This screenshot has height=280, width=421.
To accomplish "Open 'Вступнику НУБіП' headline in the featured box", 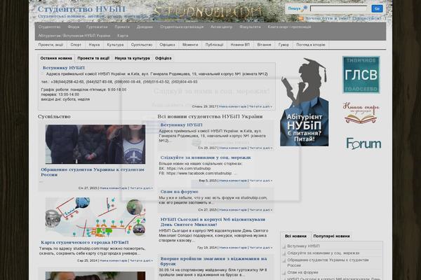I will pos(64,68).
